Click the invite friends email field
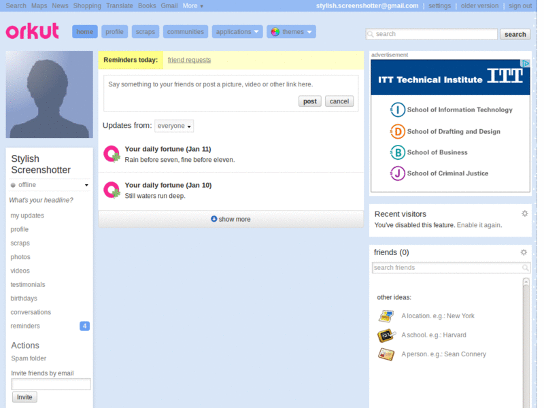The height and width of the screenshot is (408, 544). [x=51, y=384]
